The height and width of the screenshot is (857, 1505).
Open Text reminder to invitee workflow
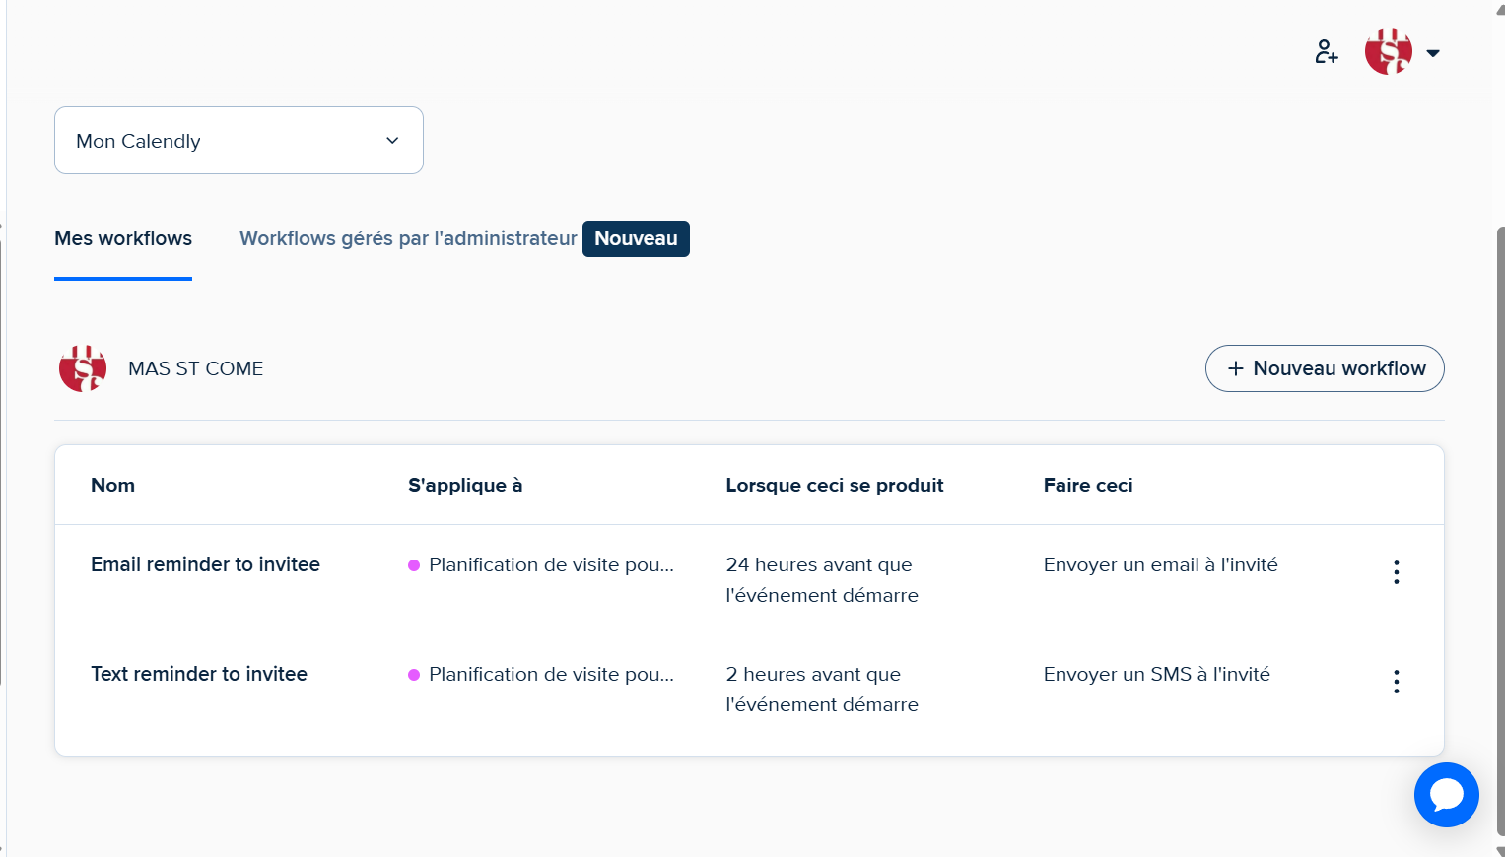[x=199, y=674]
